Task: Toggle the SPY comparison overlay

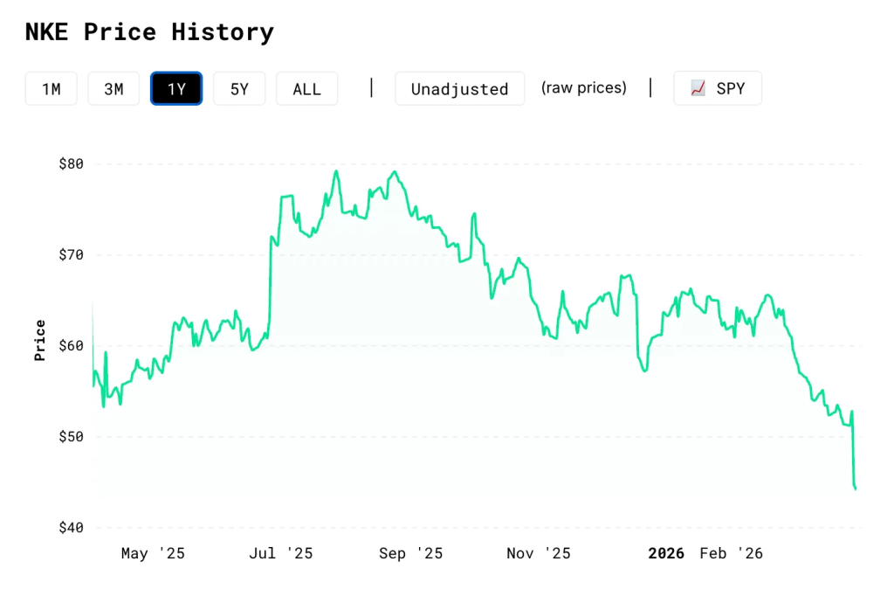Action: [718, 89]
